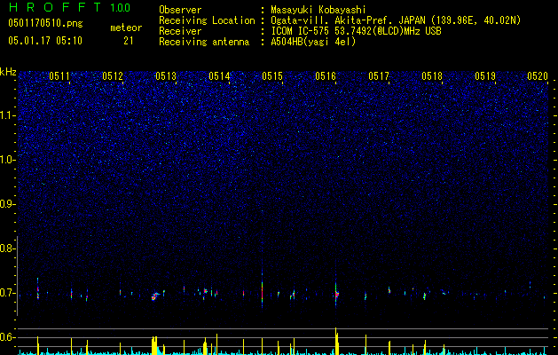Screen dimensions: 558x355
Task: Click time marker 0518
Action: [432, 76]
